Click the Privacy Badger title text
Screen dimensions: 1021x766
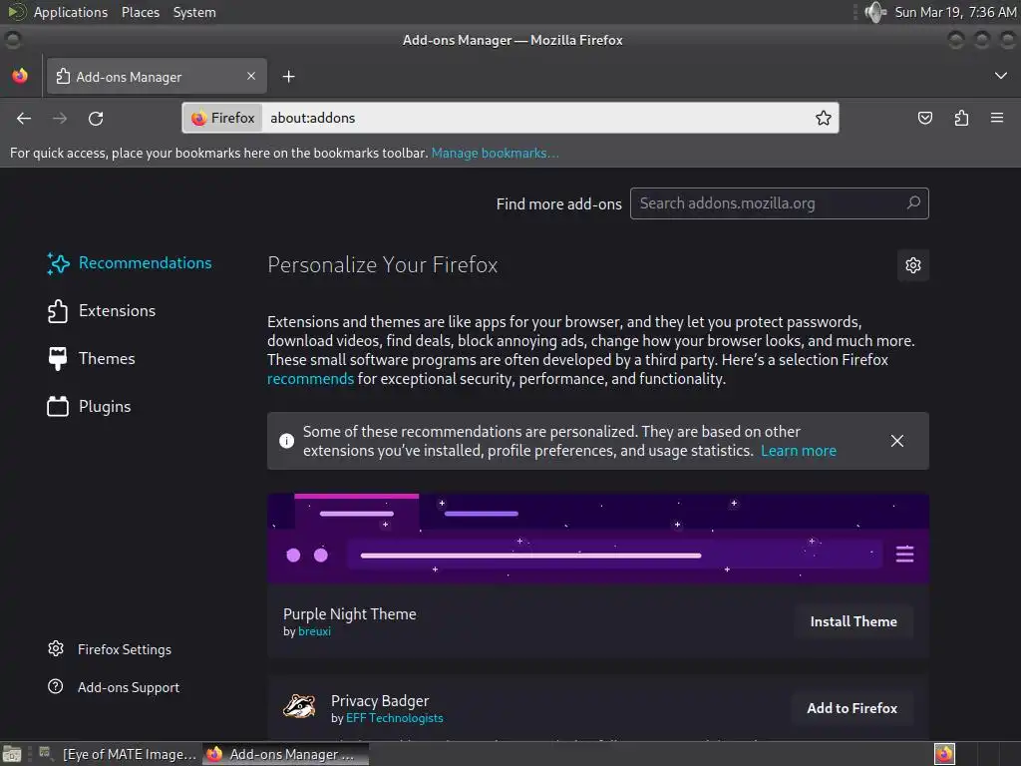pyautogui.click(x=380, y=701)
